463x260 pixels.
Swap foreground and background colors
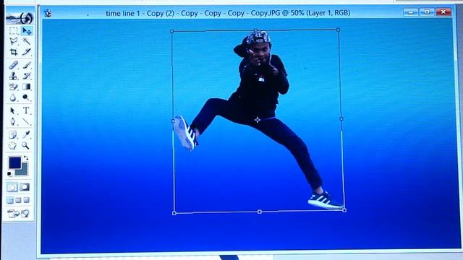(26, 158)
